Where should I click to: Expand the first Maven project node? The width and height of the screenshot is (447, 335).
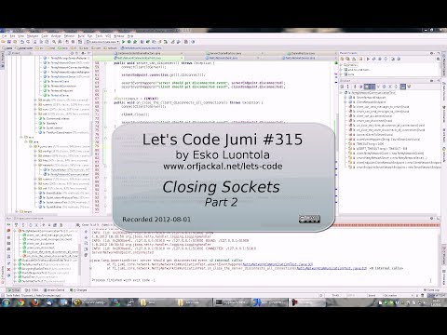click(342, 65)
